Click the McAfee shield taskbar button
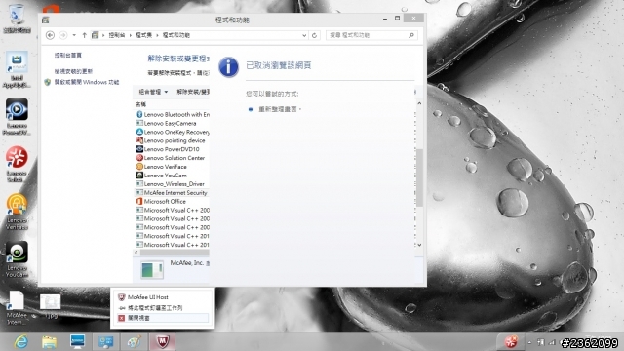The width and height of the screenshot is (624, 351). coord(163,342)
